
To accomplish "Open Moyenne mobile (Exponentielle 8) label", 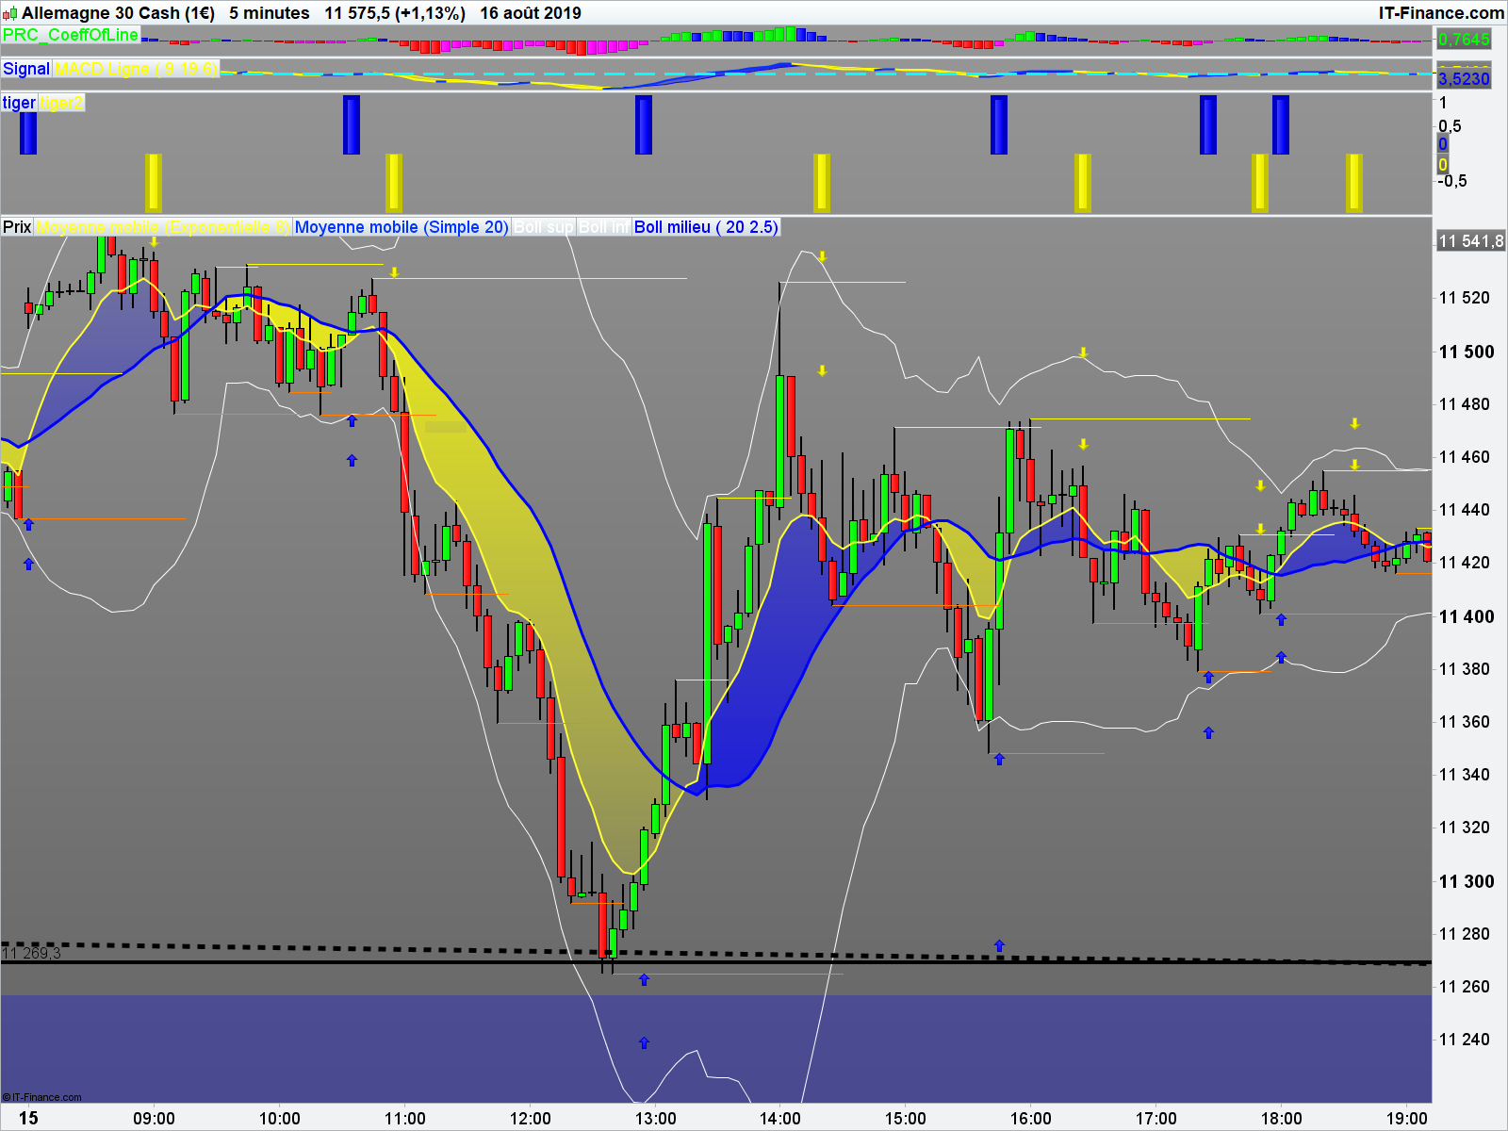I will [x=163, y=227].
